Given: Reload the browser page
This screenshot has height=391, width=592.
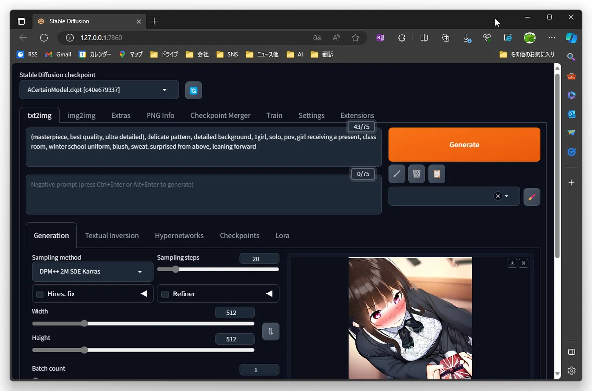Looking at the screenshot, I should tap(44, 38).
